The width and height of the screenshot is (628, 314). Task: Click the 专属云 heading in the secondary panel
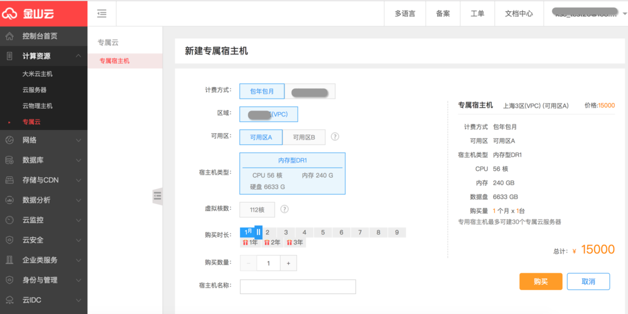(x=108, y=43)
